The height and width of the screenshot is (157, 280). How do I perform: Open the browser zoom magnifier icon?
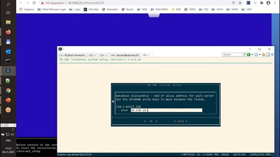click(233, 3)
